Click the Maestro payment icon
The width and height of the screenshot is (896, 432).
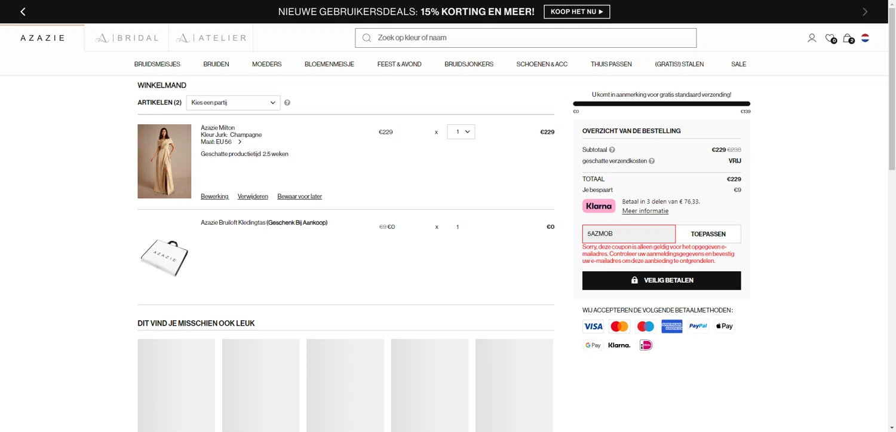pos(646,326)
